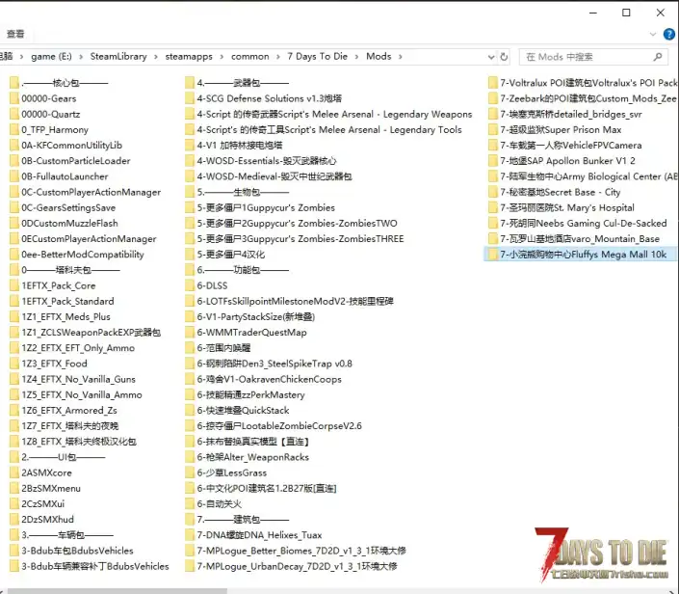Screen dimensions: 679x594
Task: Click folder icon of 0A-KFCommonUtilityLib
Action: (x=13, y=146)
